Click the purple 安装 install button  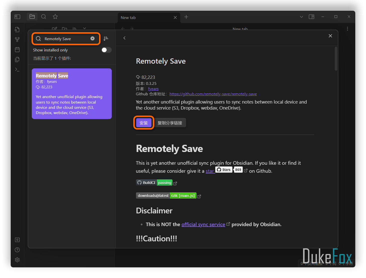(x=144, y=123)
